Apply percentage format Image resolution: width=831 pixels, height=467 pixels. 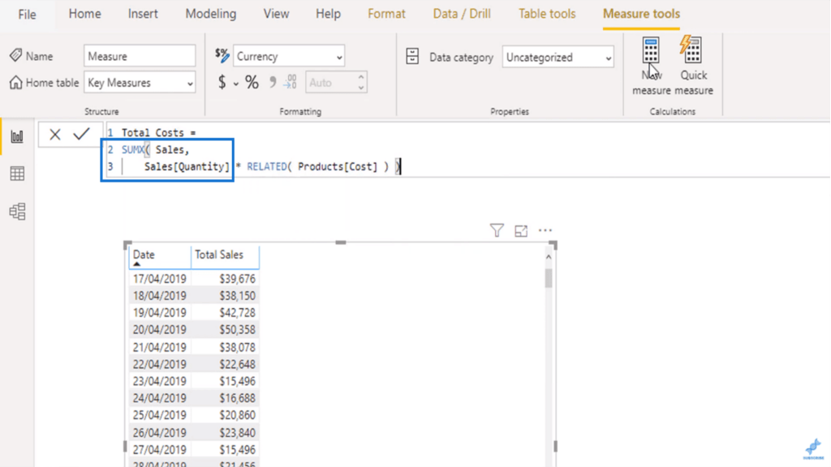(x=252, y=82)
